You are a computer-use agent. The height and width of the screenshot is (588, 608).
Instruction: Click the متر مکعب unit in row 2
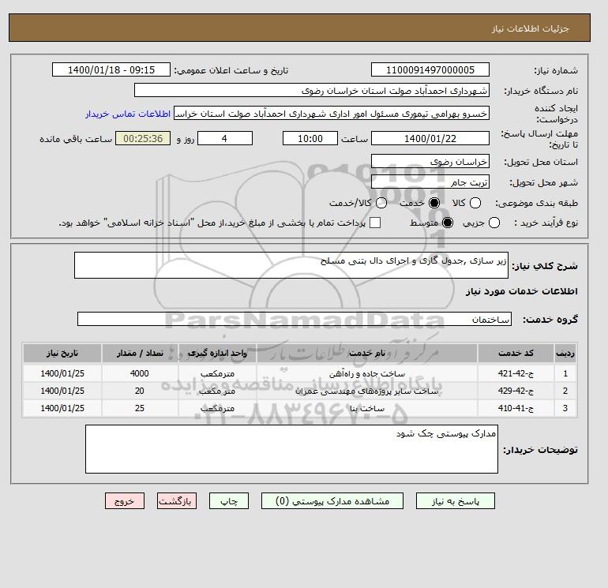(217, 391)
